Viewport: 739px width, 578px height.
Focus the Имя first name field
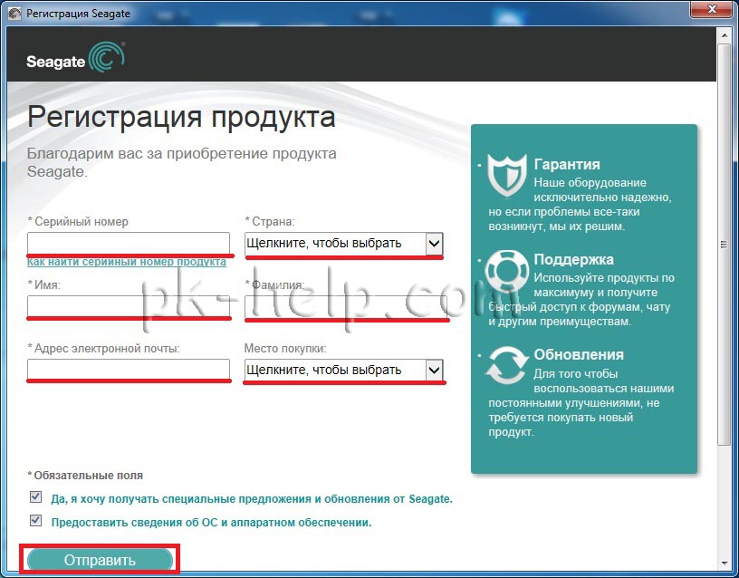[129, 306]
